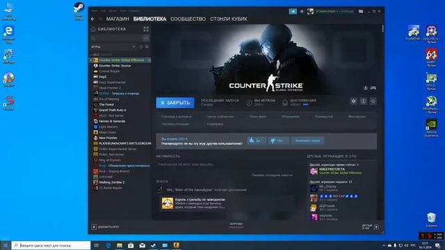445x250 pixels.
Task: Open friend КИБЕРКОТЛЕТА profile
Action: click(x=335, y=171)
